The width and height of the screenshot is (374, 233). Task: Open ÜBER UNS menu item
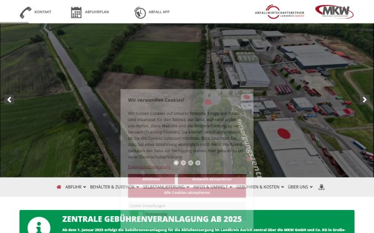pyautogui.click(x=298, y=187)
